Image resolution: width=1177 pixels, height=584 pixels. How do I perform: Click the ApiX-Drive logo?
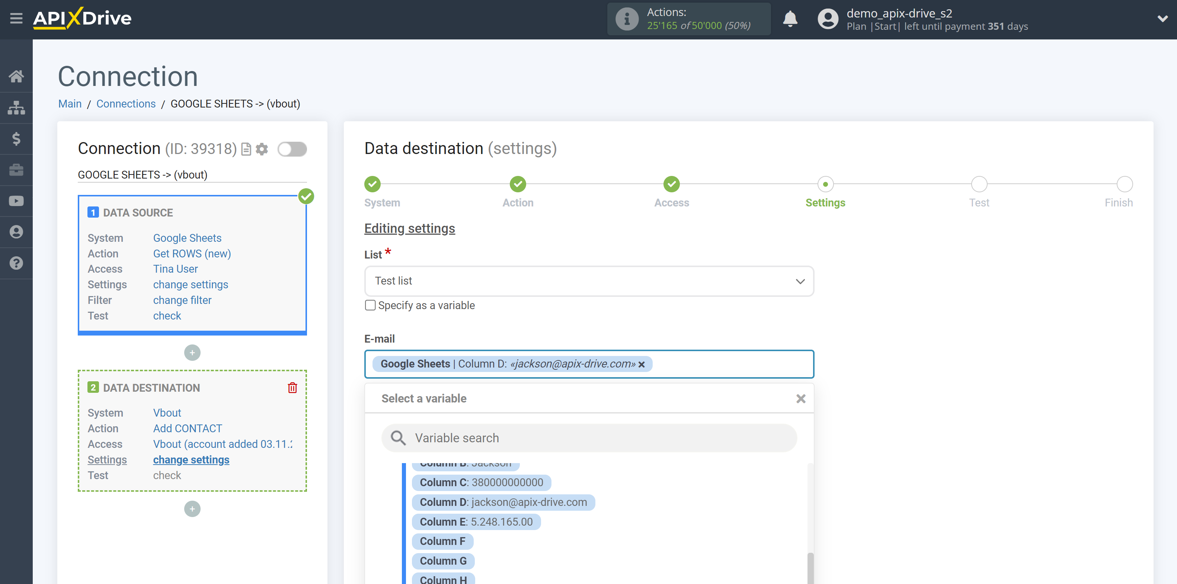tap(82, 18)
